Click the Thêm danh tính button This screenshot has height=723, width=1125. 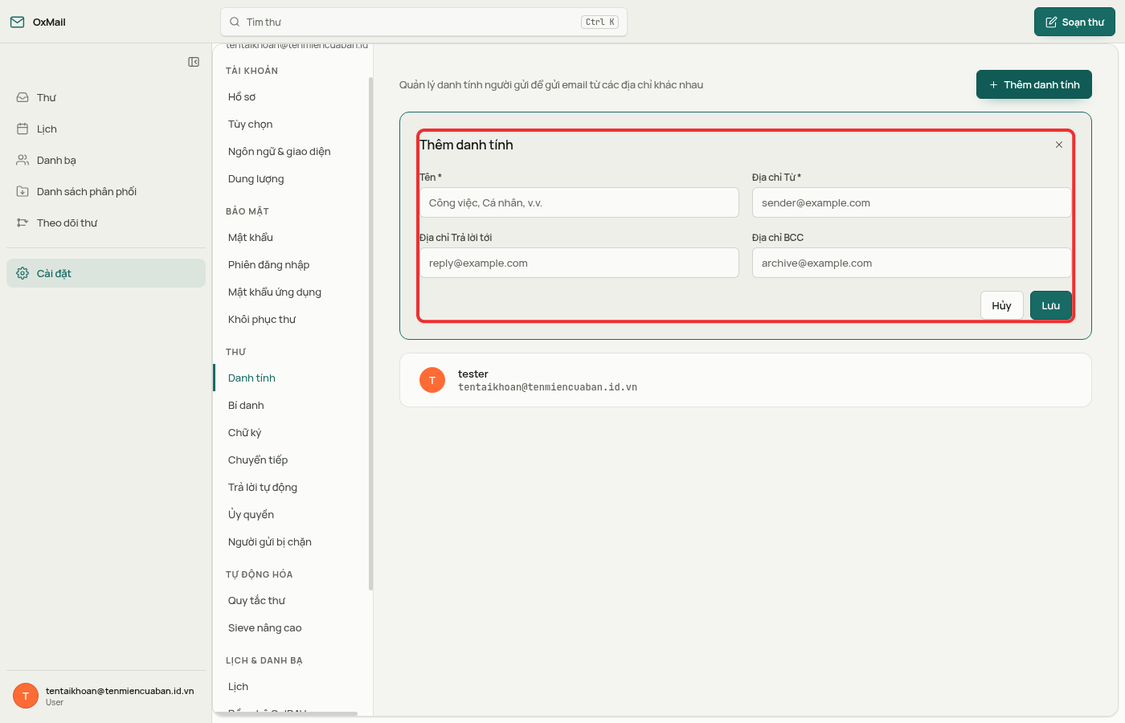tap(1033, 84)
